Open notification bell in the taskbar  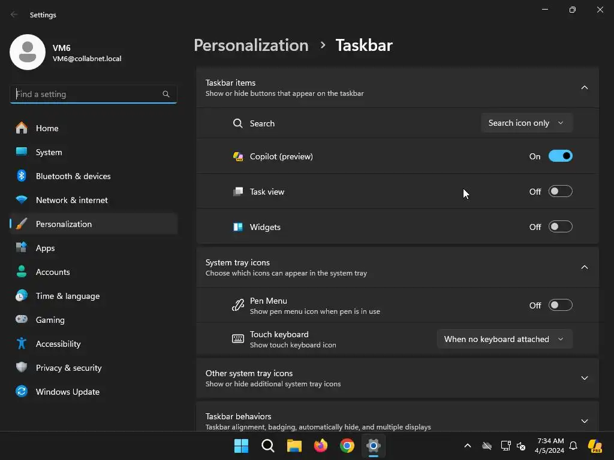point(573,446)
